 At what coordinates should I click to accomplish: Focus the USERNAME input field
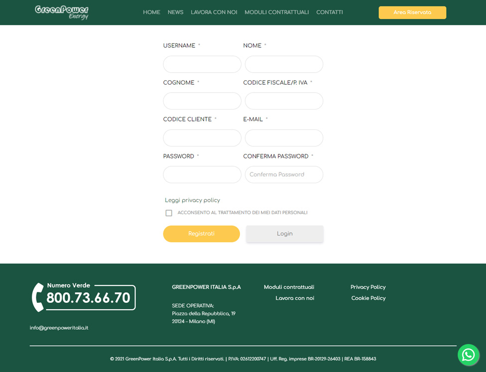[x=202, y=64]
